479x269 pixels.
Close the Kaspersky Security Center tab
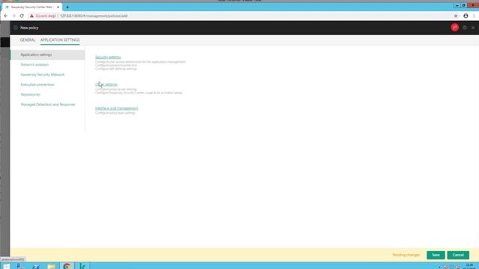(58, 7)
